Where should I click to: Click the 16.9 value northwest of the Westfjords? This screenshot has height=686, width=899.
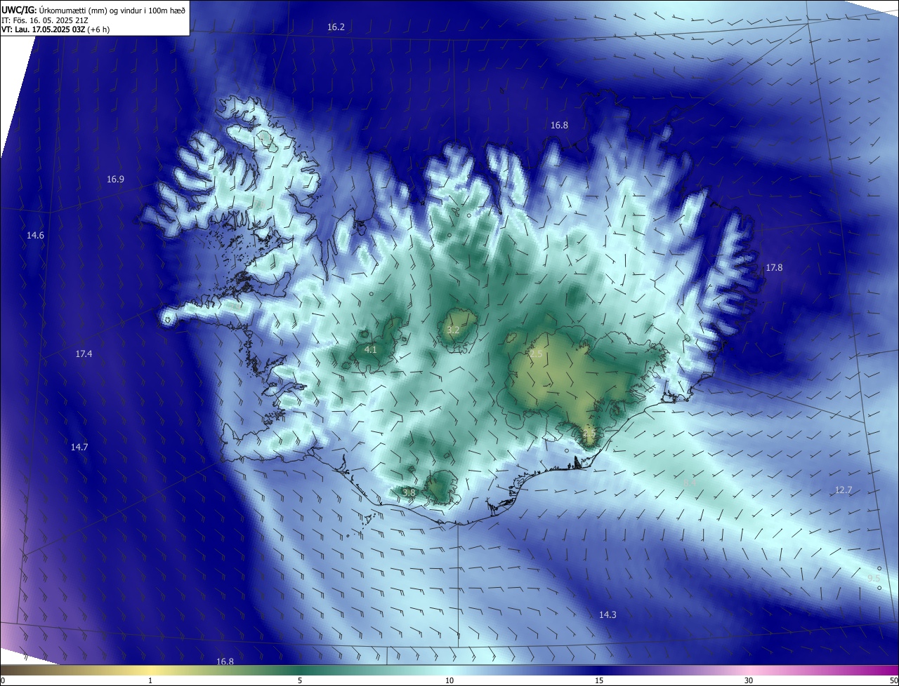(115, 179)
